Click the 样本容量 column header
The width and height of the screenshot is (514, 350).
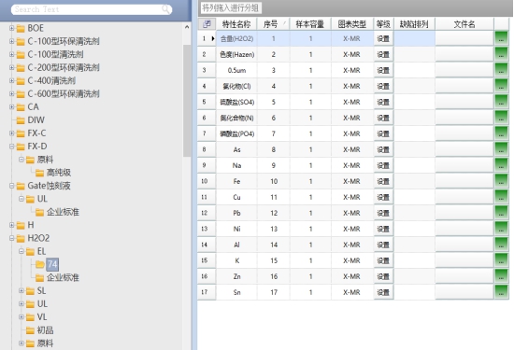click(310, 24)
